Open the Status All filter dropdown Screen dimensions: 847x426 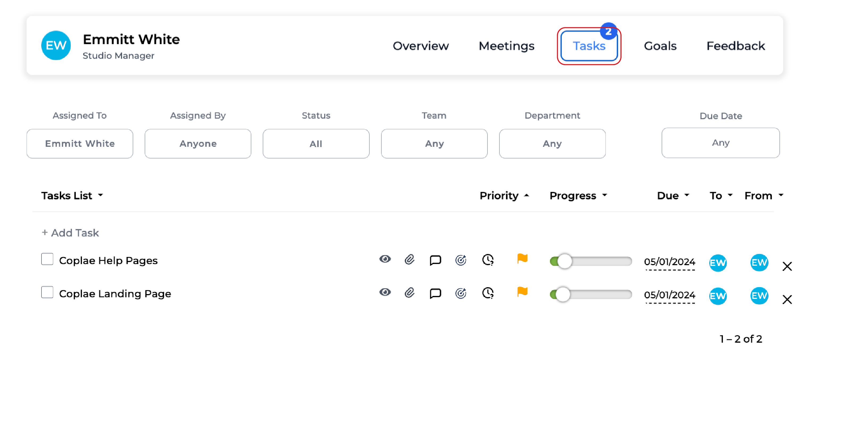point(316,144)
